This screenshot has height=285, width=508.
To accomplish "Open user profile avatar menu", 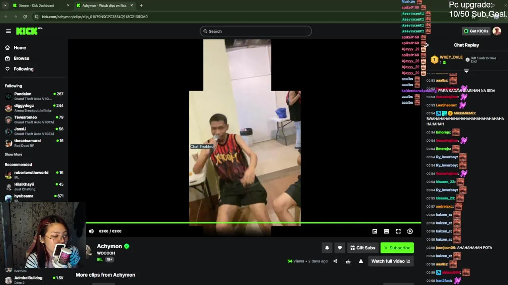I will 497,31.
